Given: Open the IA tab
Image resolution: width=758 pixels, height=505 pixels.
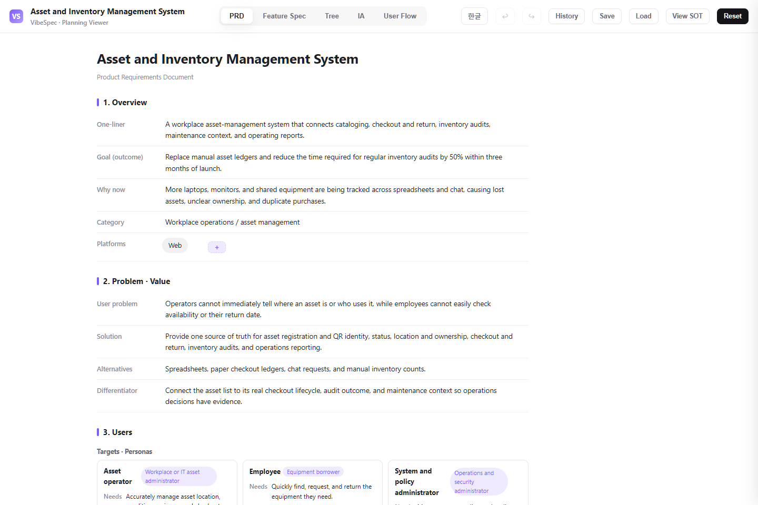Looking at the screenshot, I should [x=361, y=16].
